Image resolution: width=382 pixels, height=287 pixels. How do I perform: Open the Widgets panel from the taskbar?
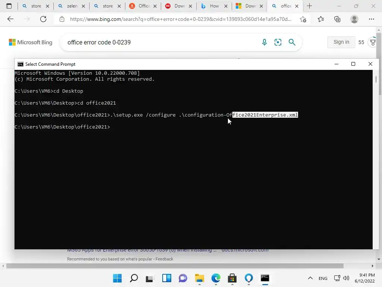click(x=167, y=278)
